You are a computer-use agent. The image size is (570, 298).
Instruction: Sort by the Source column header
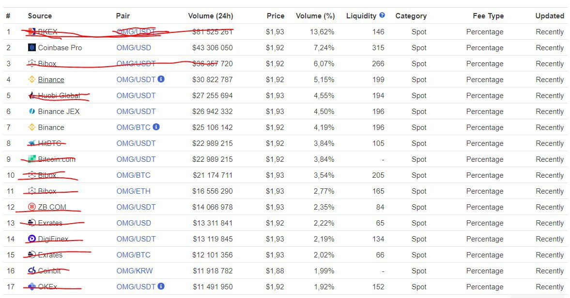[x=40, y=16]
